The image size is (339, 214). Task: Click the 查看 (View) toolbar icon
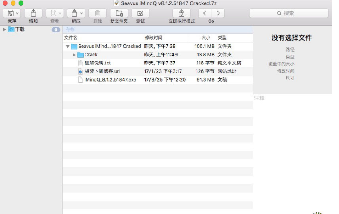click(53, 13)
